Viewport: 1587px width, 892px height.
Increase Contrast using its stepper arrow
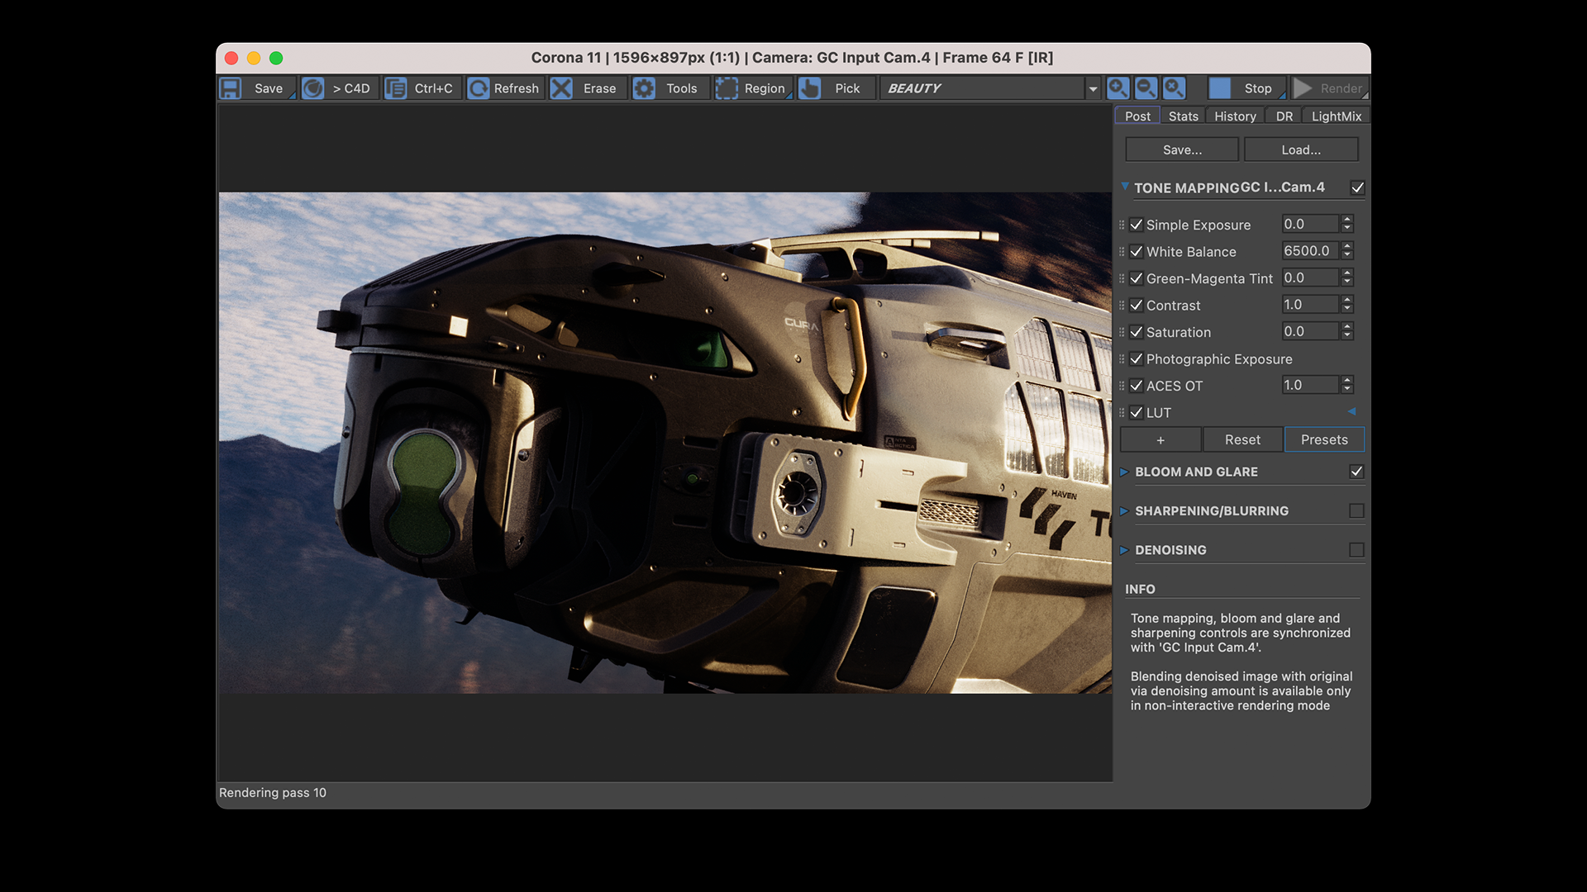[1346, 301]
